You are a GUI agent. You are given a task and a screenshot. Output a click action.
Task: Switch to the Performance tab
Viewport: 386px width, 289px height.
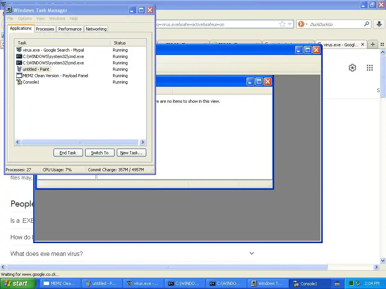pyautogui.click(x=70, y=29)
